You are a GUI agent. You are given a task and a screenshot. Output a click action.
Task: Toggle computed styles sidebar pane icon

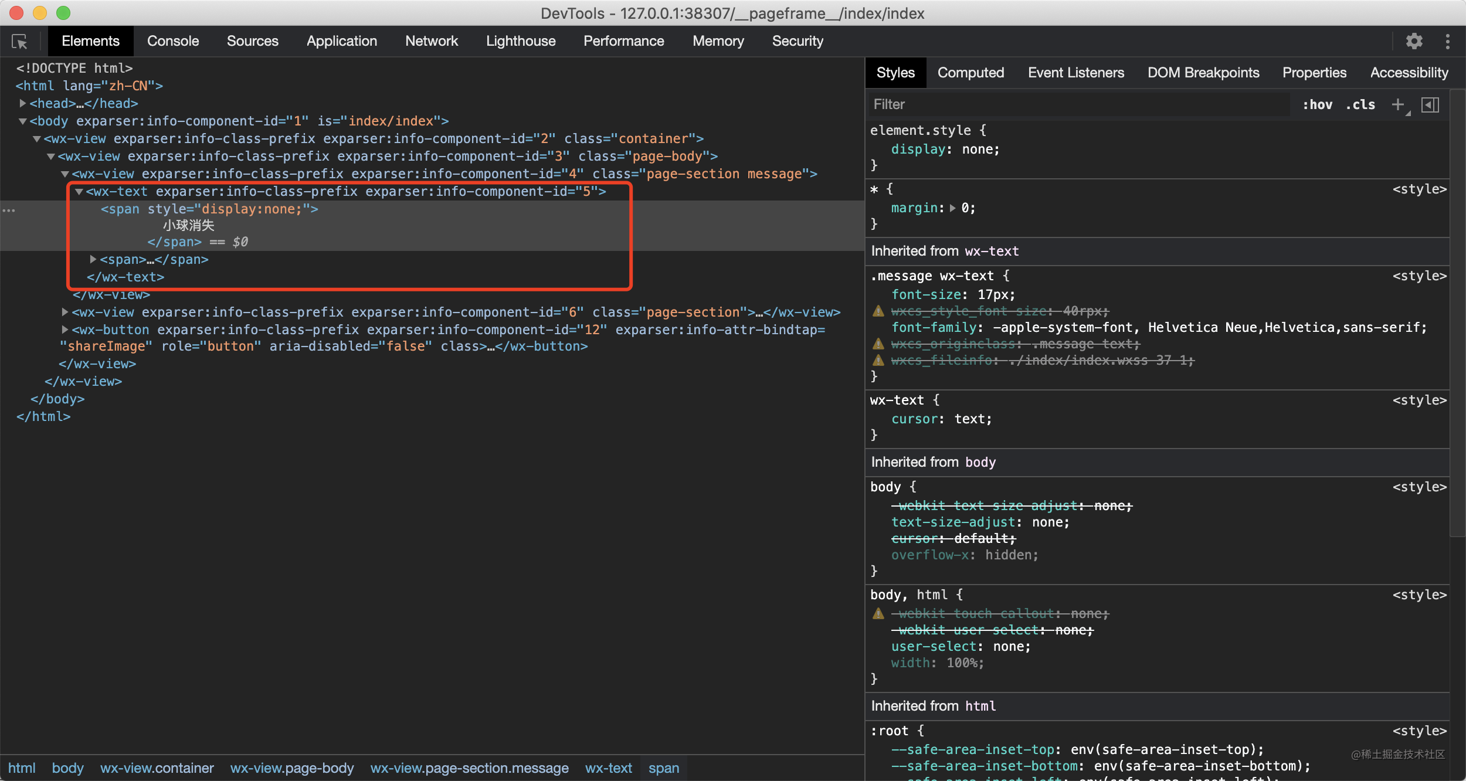pos(1430,105)
